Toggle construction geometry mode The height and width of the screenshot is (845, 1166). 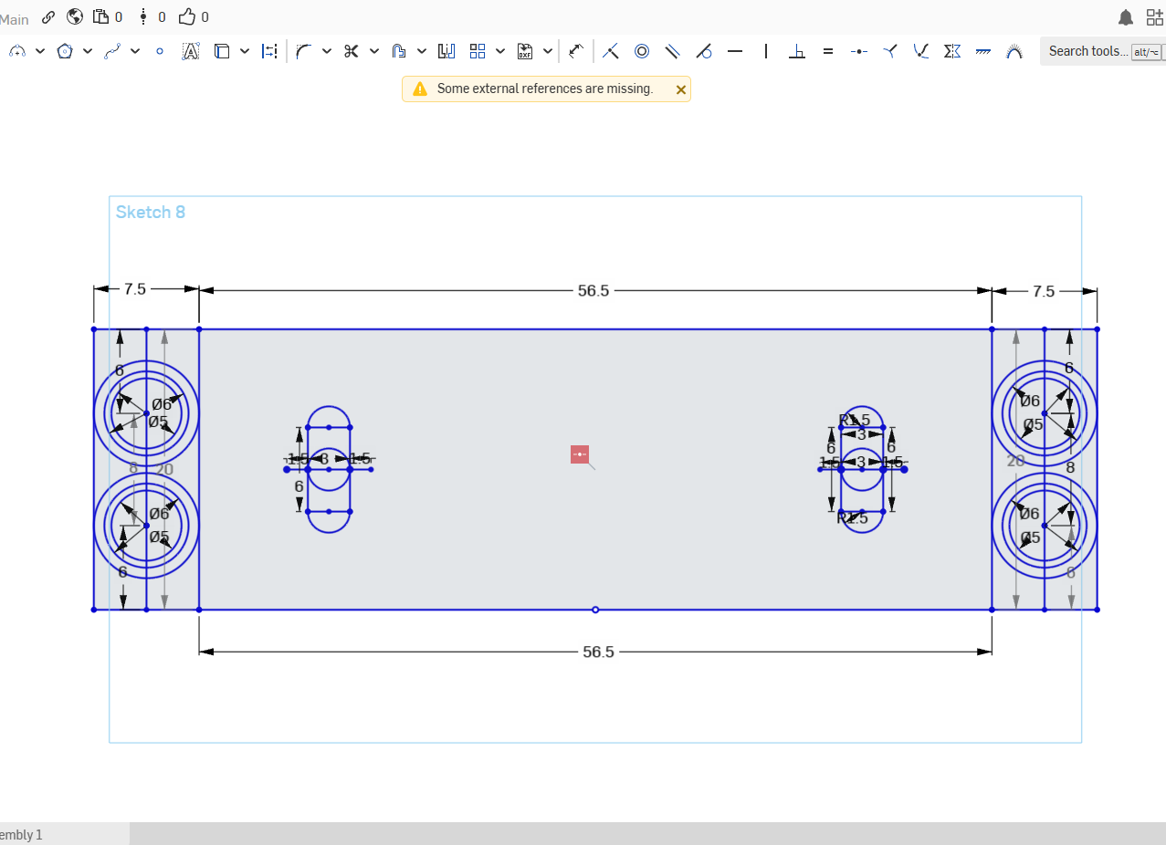(269, 51)
